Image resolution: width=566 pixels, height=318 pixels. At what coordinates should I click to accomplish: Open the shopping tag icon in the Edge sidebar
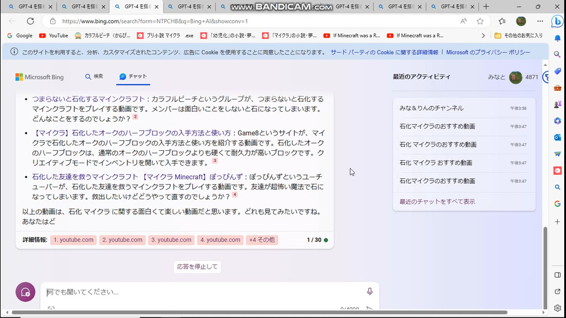pyautogui.click(x=557, y=71)
